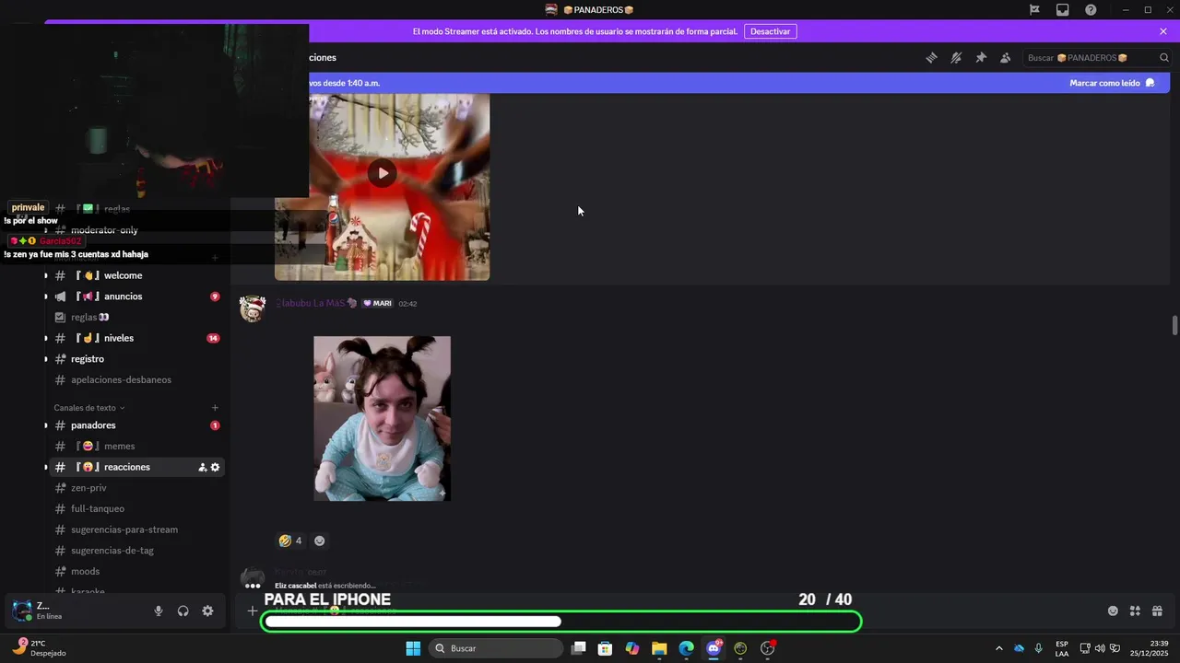The image size is (1180, 663).
Task: Click the plus attachment button in message box
Action: [x=252, y=611]
